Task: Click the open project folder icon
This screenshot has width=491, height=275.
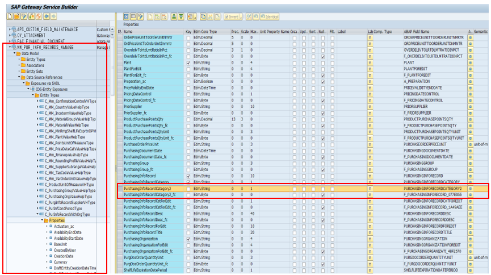Action: tap(17, 16)
